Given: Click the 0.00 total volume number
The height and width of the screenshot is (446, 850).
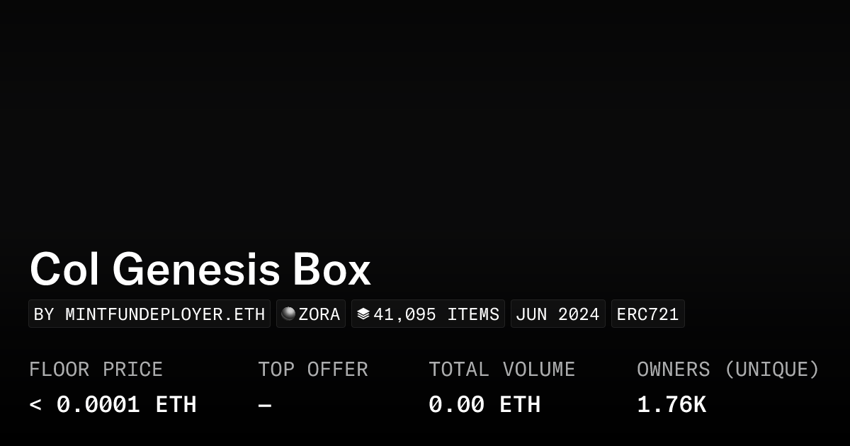Looking at the screenshot, I should 457,405.
